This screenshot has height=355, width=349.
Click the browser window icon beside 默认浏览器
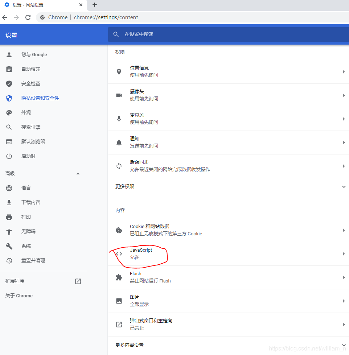(9, 142)
